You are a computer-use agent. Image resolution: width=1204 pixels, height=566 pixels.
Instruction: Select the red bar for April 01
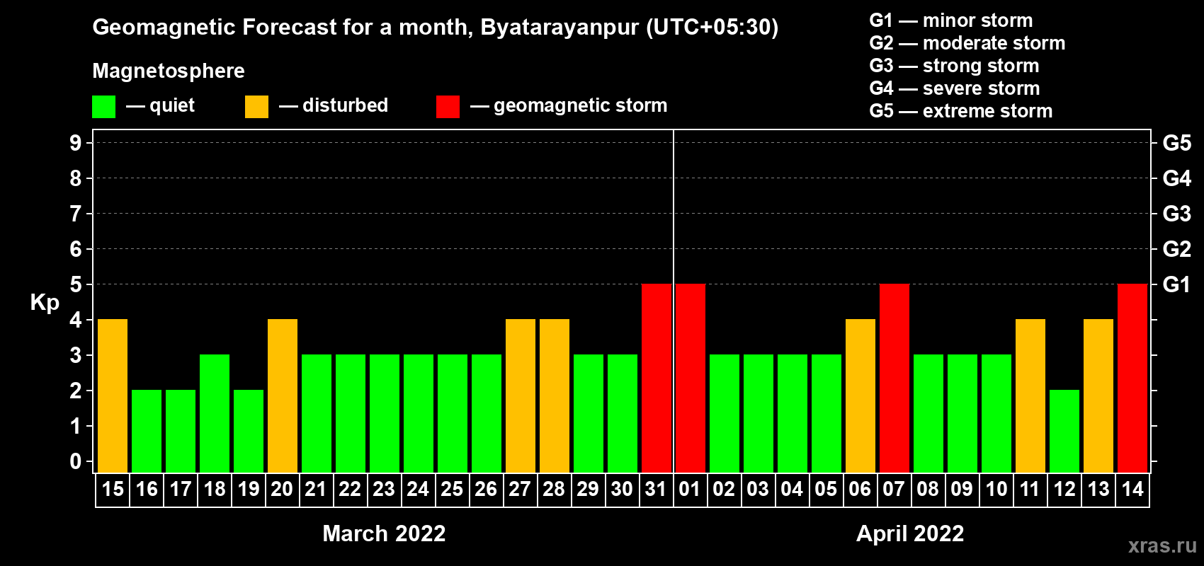click(x=691, y=378)
